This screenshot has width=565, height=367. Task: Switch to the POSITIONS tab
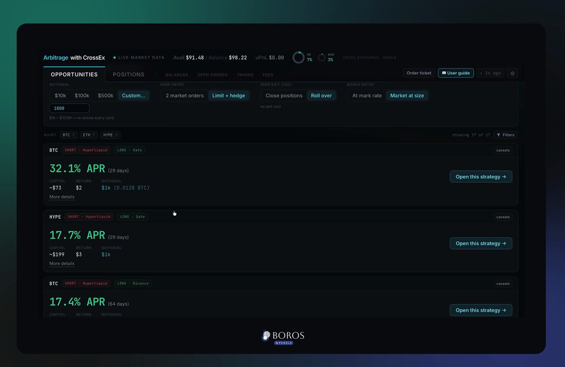point(129,74)
